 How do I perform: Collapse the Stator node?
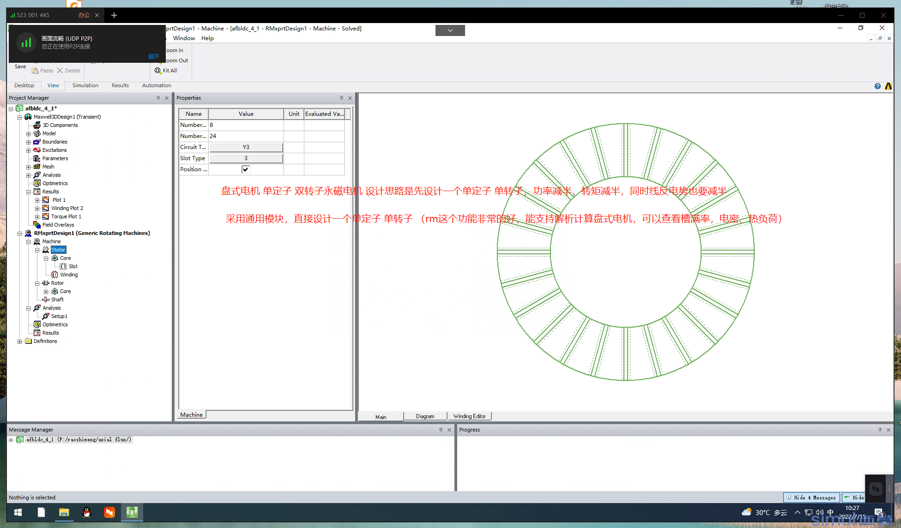37,250
